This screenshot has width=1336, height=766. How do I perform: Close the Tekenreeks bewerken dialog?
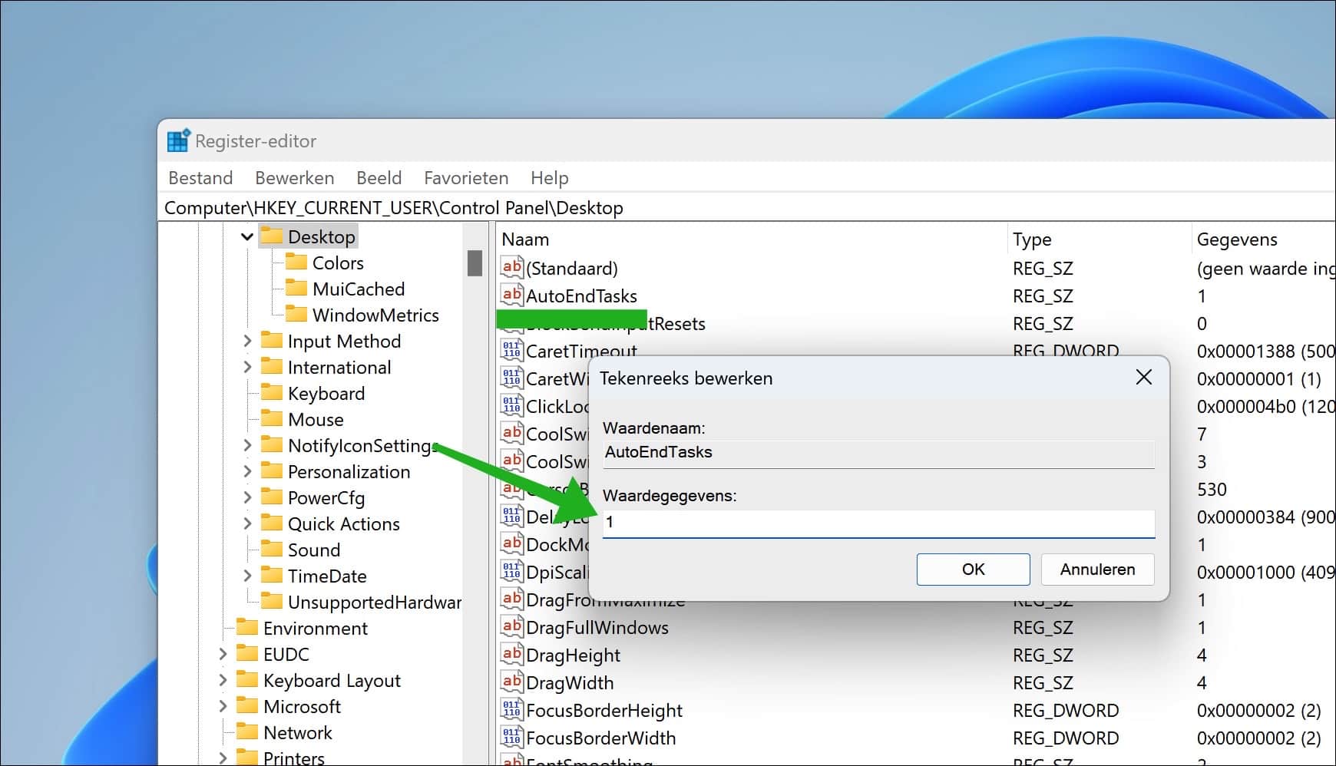[x=1143, y=378]
